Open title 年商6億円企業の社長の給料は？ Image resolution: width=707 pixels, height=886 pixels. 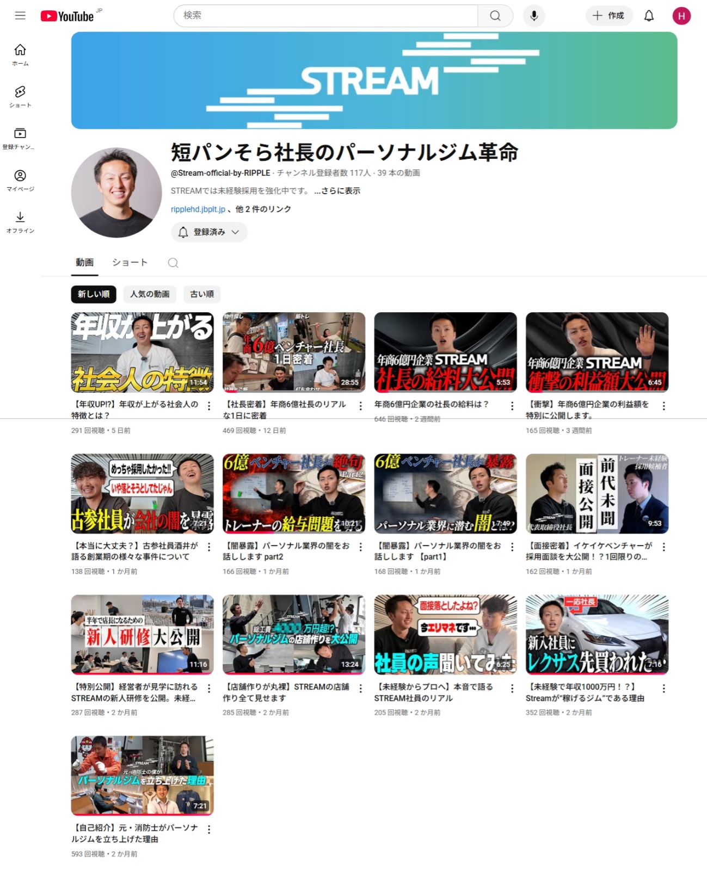pyautogui.click(x=432, y=405)
